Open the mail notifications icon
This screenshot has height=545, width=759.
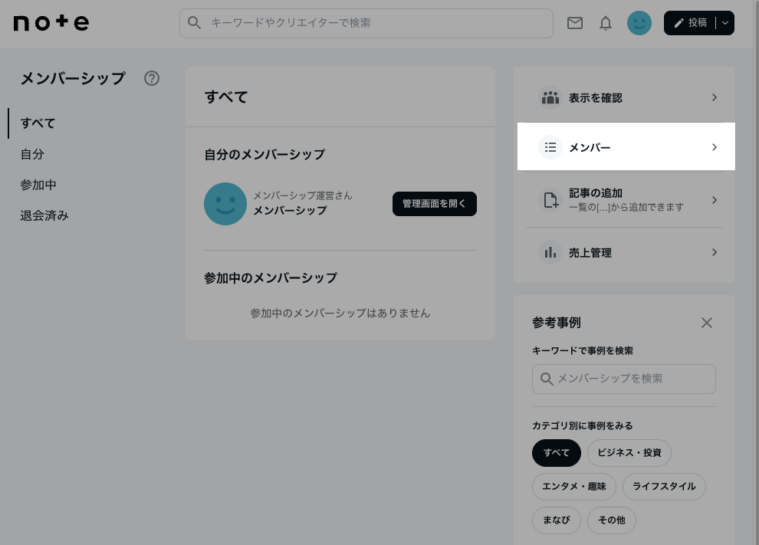575,23
